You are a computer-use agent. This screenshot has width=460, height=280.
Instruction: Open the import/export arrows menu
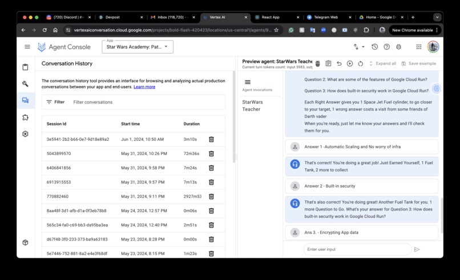click(358, 47)
